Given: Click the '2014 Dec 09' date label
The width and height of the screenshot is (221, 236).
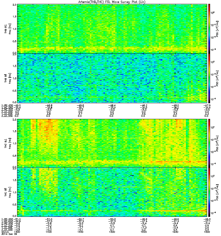Looking at the screenshot, I should coord(9,234).
